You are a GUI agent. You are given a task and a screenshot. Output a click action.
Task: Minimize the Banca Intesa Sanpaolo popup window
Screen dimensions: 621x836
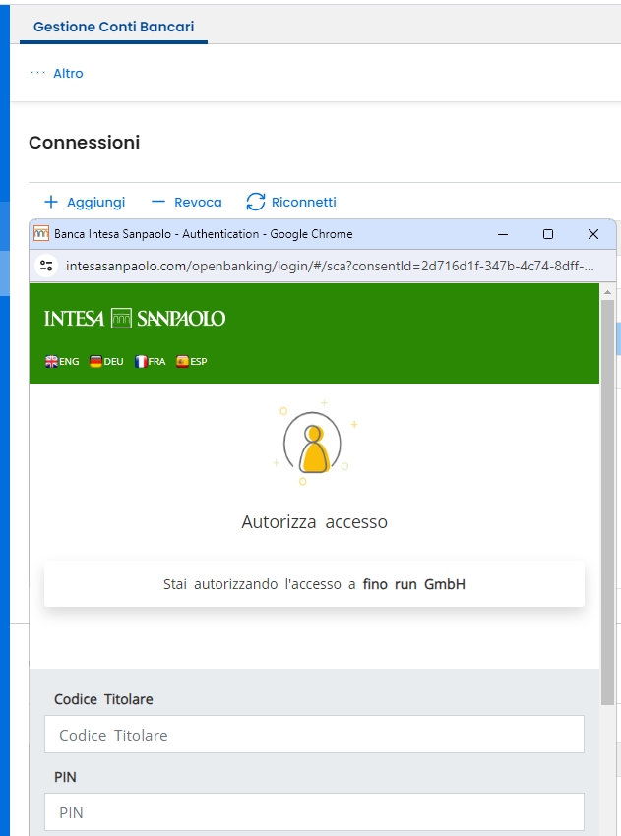tap(503, 234)
